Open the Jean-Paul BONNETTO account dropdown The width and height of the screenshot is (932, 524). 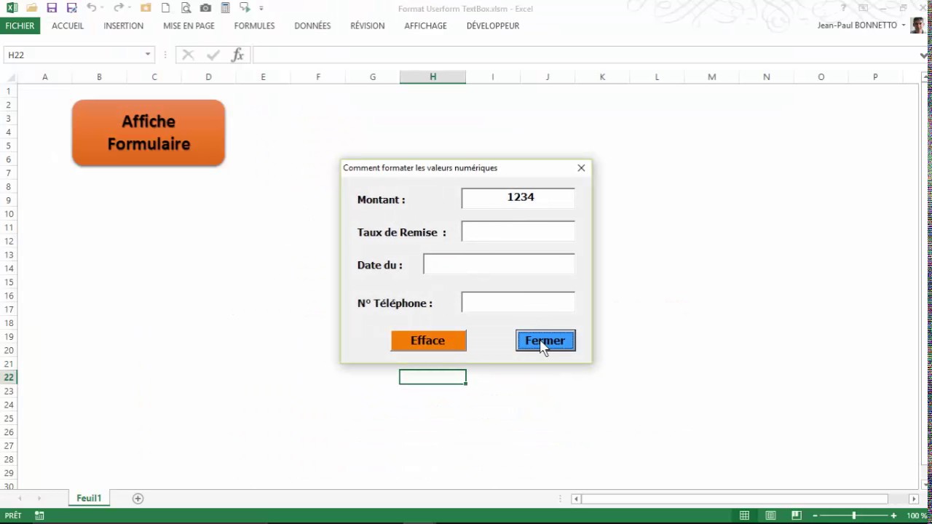point(904,25)
